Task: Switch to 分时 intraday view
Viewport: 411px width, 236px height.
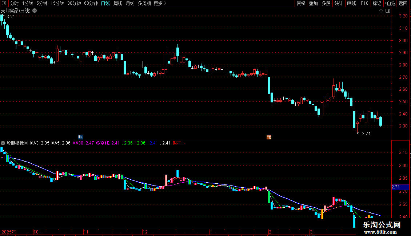Action: 15,3
